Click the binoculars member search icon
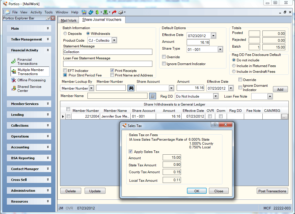 click(x=131, y=88)
